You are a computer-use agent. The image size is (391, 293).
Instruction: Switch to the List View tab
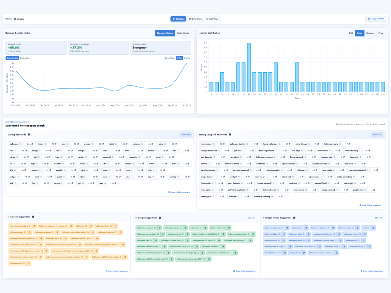(x=212, y=19)
